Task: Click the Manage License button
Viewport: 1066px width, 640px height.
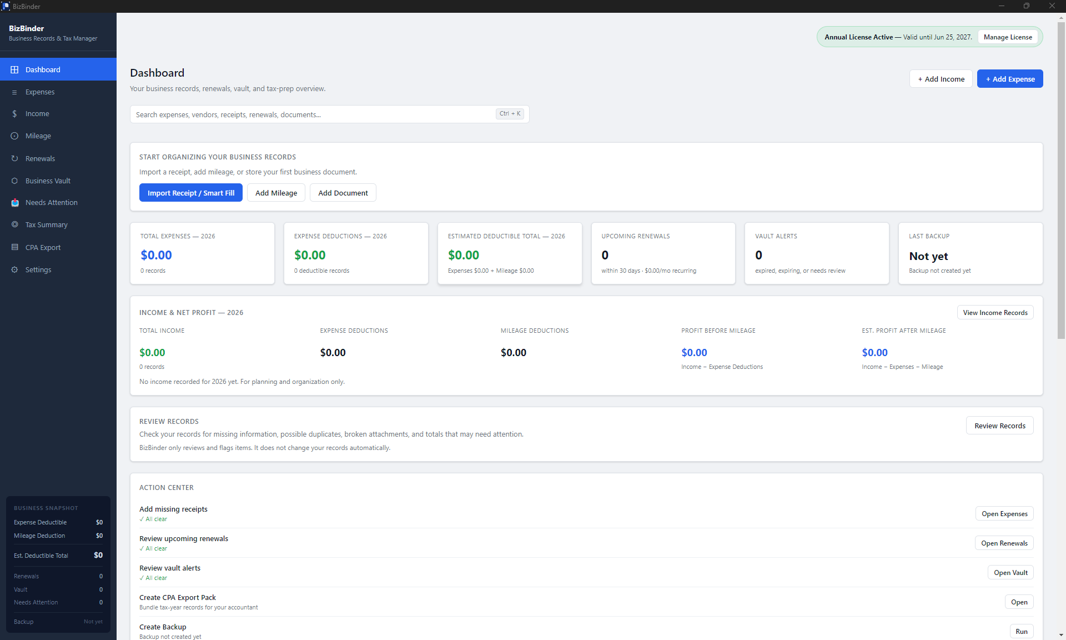Action: (1008, 37)
